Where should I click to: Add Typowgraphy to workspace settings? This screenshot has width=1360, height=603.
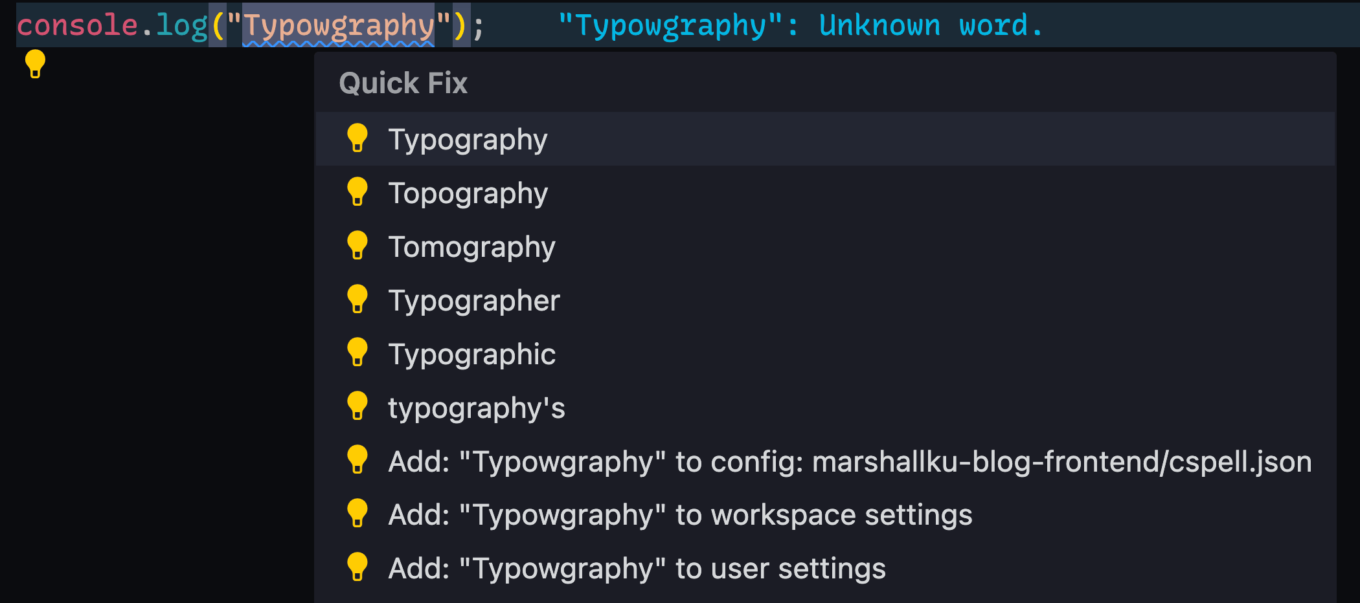pyautogui.click(x=681, y=514)
